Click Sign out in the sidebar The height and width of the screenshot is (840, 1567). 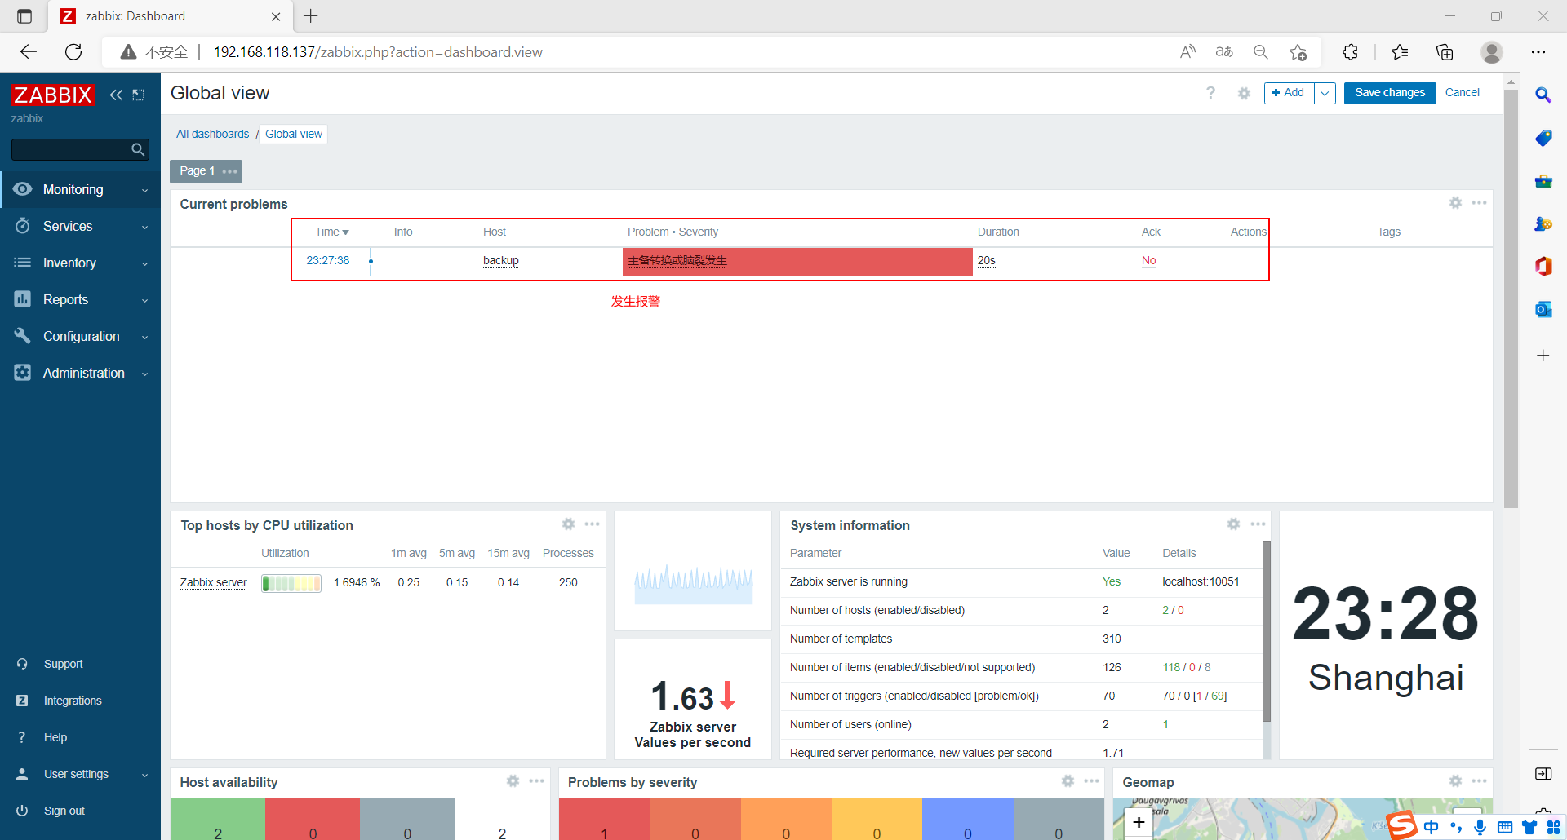64,811
